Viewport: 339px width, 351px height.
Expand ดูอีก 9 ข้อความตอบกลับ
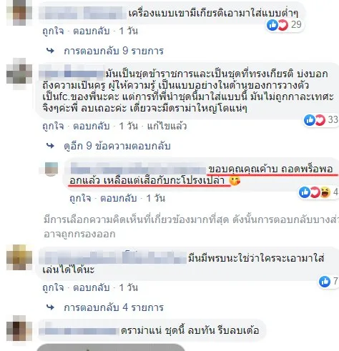click(x=117, y=146)
